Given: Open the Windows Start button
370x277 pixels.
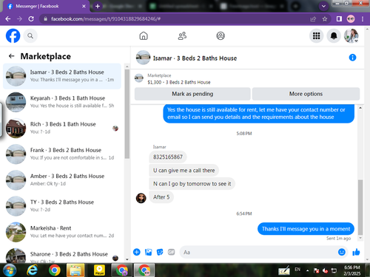Looking at the screenshot, I should pos(10,270).
